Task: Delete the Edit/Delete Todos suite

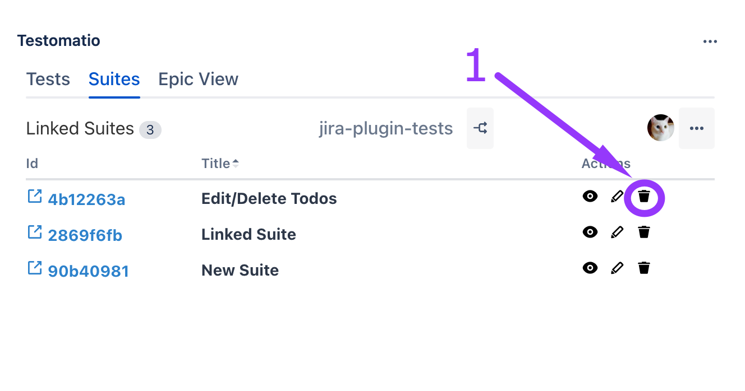Action: point(644,197)
